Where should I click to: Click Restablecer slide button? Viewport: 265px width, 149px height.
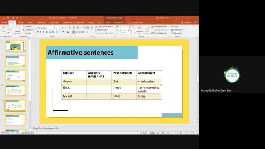[x=29, y=30]
